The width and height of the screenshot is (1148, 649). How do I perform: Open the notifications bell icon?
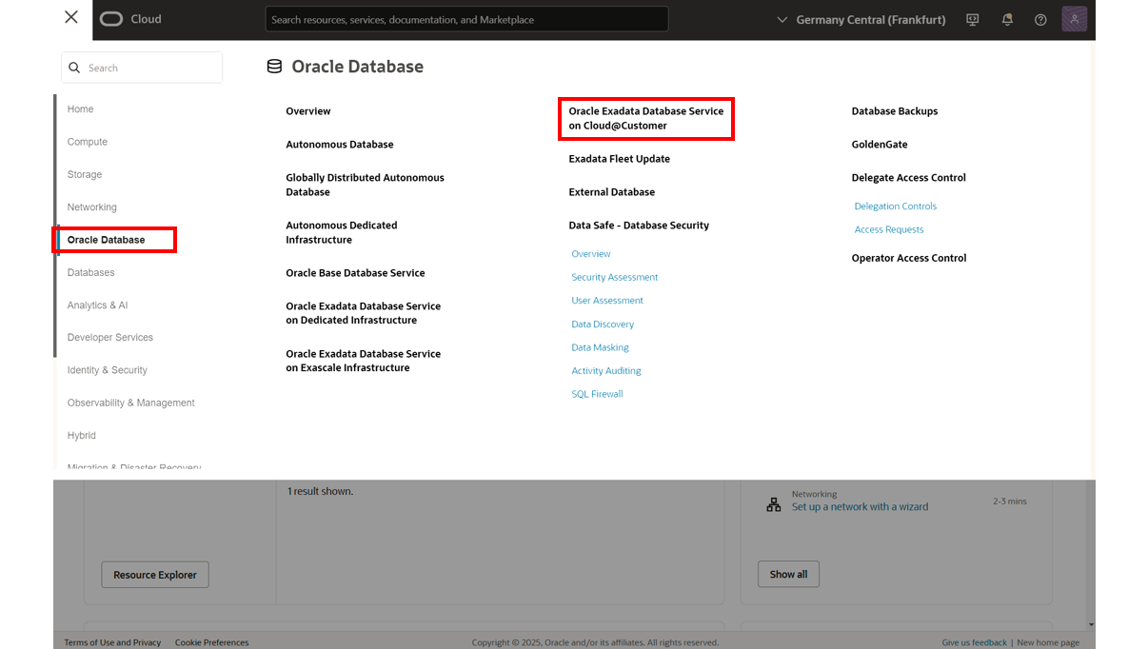coord(1007,19)
